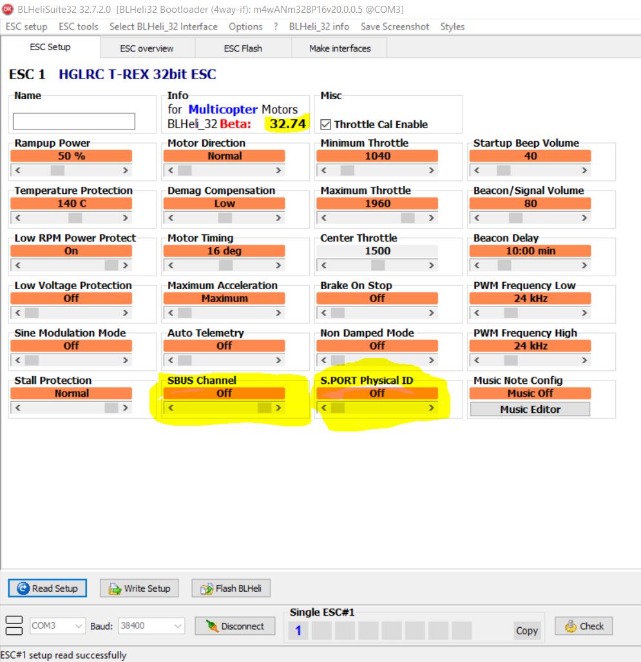Click the Name input field
641x662 pixels.
[x=74, y=121]
